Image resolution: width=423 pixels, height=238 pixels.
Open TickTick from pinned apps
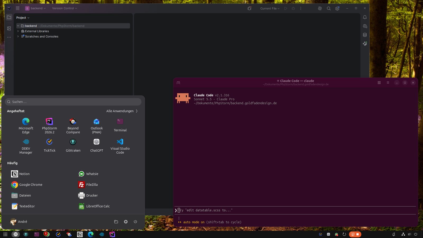click(49, 145)
